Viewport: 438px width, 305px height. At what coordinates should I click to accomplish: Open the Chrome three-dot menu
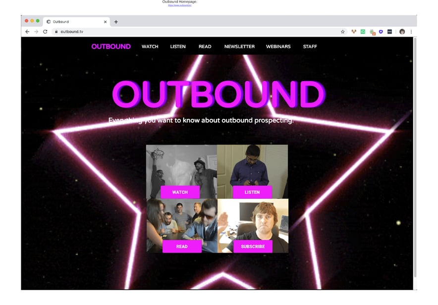coord(411,32)
